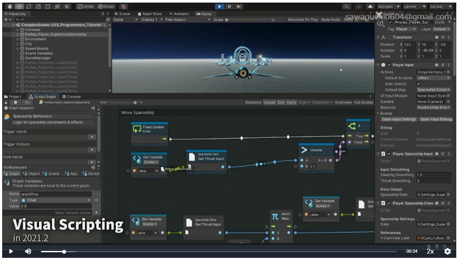Mute the video player volume

tap(28, 251)
